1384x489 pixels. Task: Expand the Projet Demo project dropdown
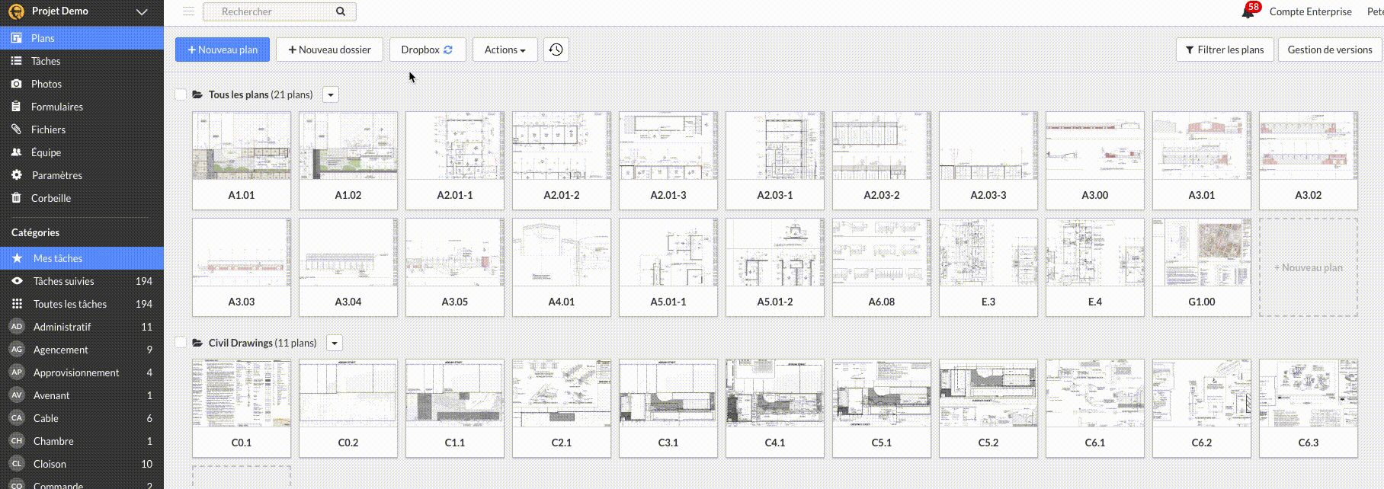141,11
